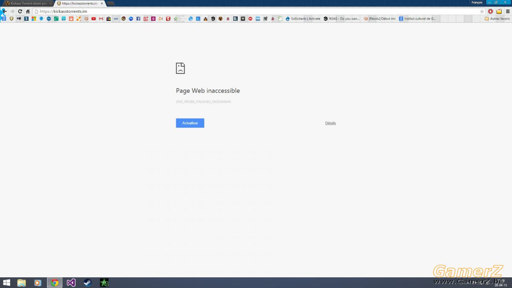Image resolution: width=512 pixels, height=288 pixels.
Task: Open the home page via house icon
Action: click(28, 11)
